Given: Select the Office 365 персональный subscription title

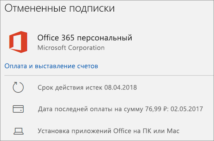Looking at the screenshot, I should 85,38.
